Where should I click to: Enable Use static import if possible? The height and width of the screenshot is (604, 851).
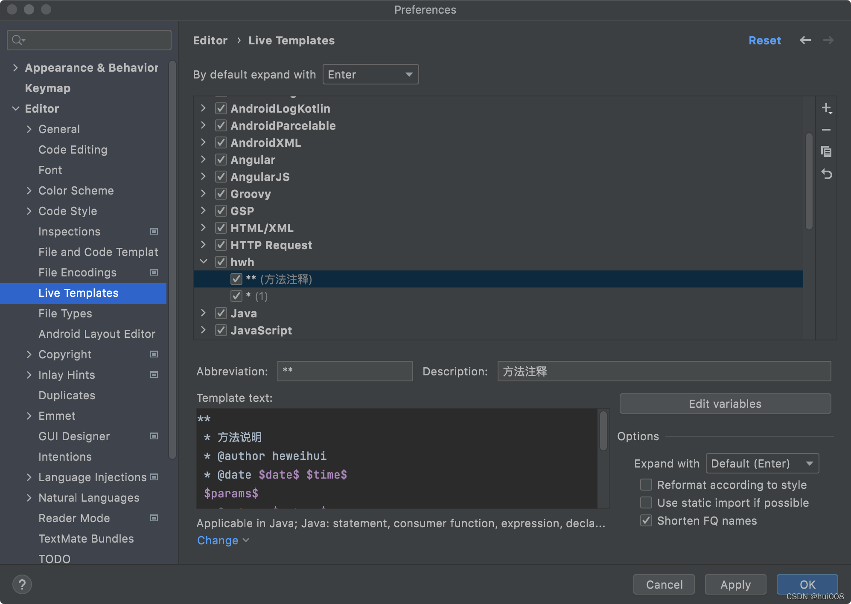point(646,502)
